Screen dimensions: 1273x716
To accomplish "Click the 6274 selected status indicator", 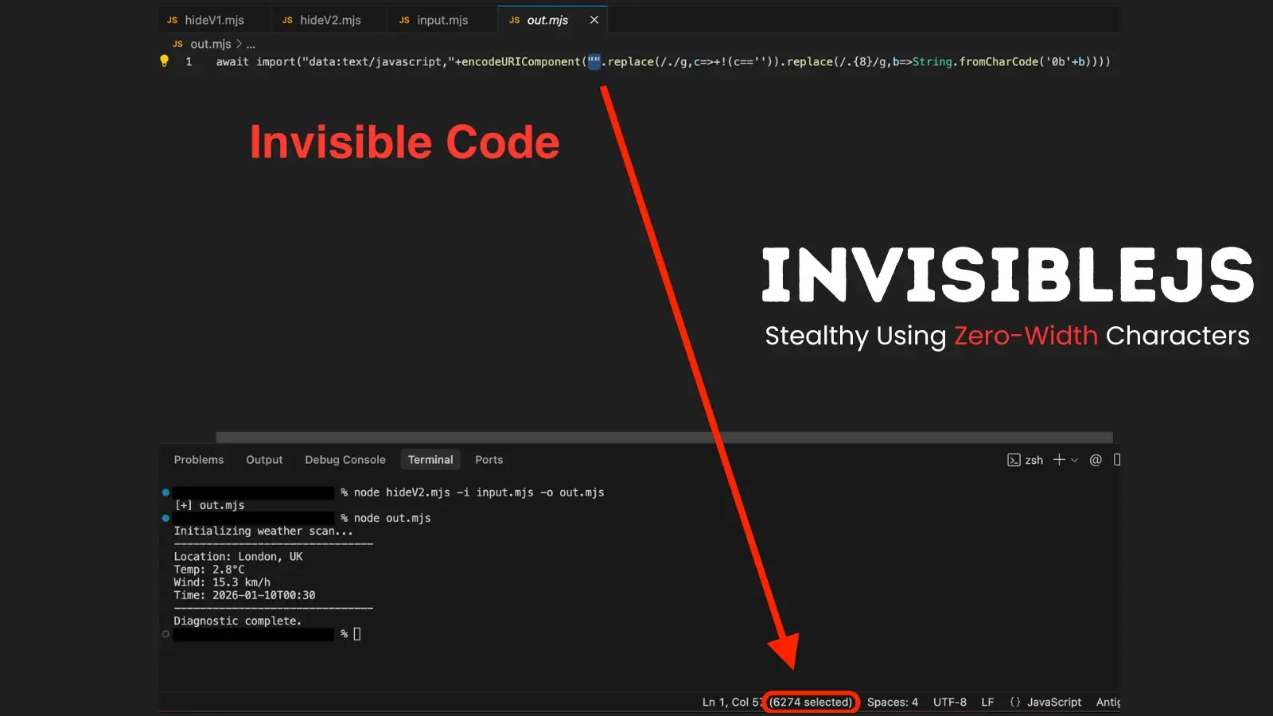I will pyautogui.click(x=810, y=702).
